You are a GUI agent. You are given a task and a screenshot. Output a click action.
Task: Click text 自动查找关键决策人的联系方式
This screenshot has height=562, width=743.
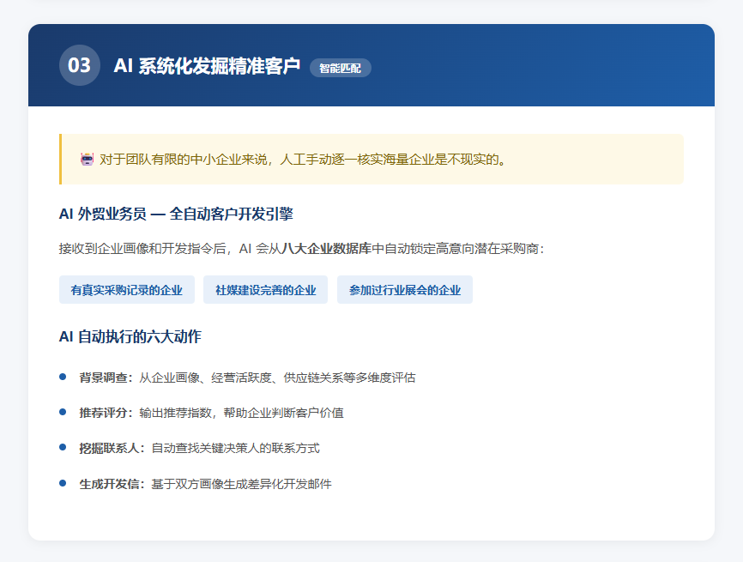pyautogui.click(x=235, y=448)
